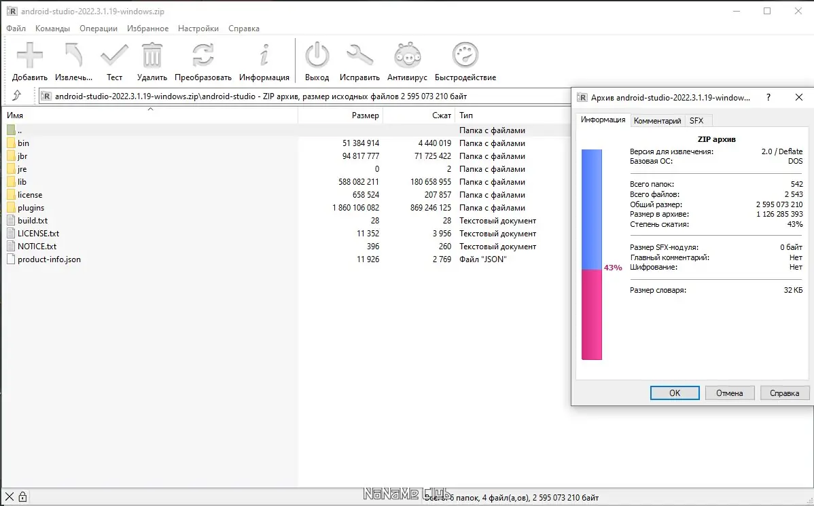Switch to the Комментарий tab
This screenshot has width=814, height=506.
pos(657,120)
